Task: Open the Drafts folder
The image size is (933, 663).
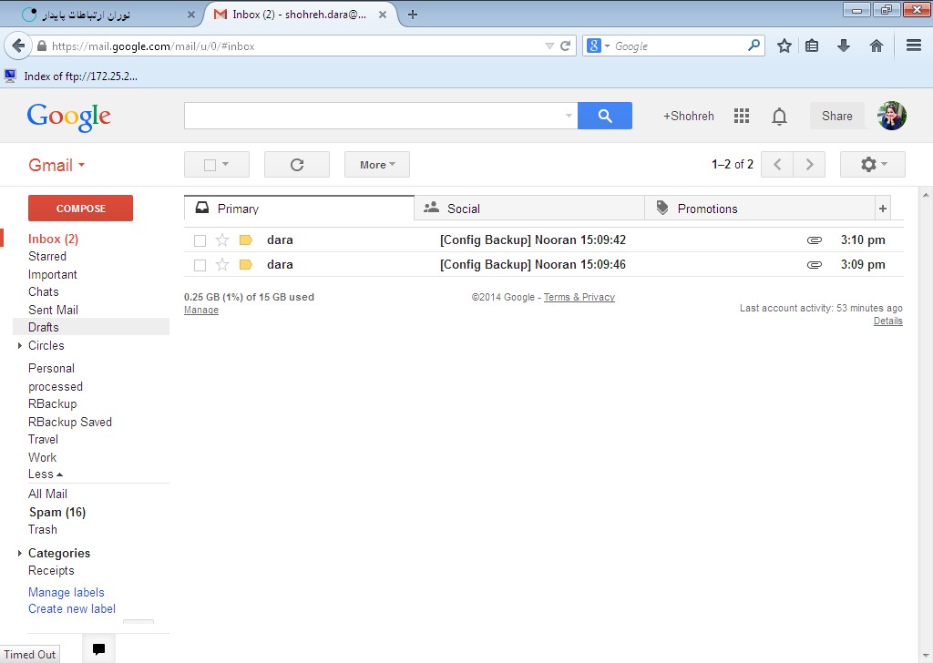Action: click(x=44, y=327)
